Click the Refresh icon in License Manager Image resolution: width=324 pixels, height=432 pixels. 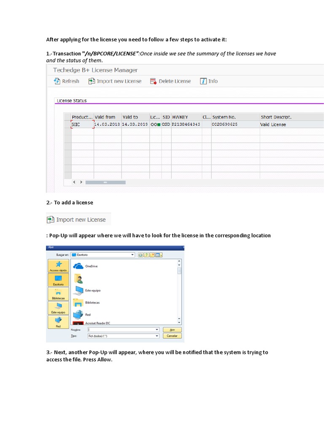click(57, 81)
